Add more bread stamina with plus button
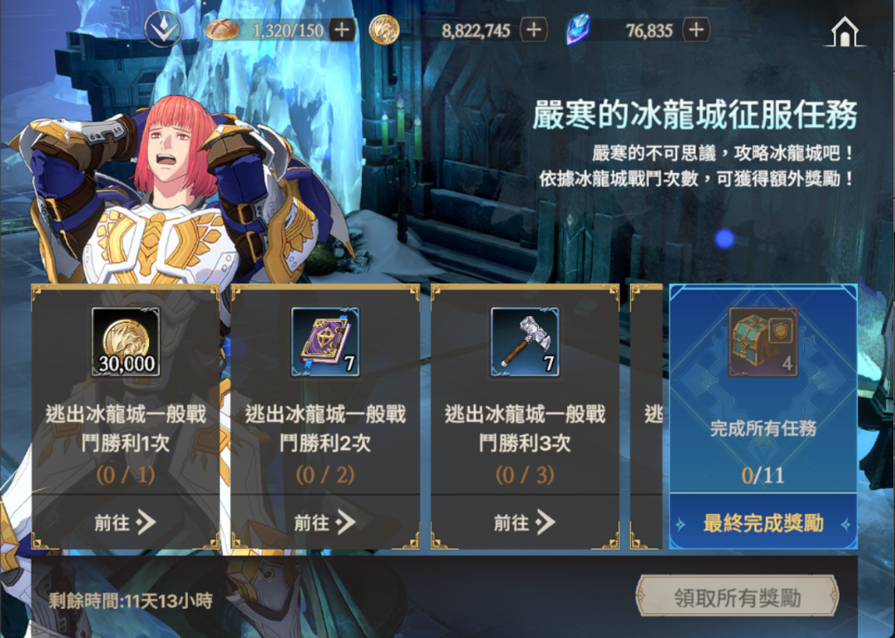 click(x=342, y=30)
